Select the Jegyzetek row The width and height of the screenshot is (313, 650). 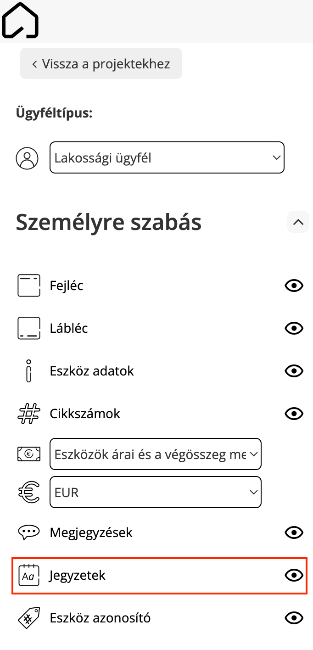(159, 575)
